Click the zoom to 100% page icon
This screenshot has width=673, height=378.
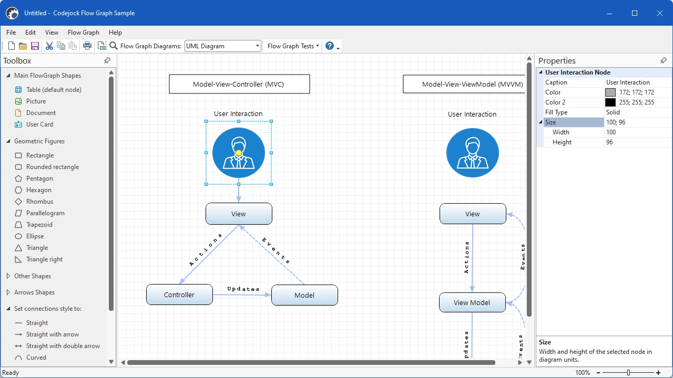click(x=102, y=46)
